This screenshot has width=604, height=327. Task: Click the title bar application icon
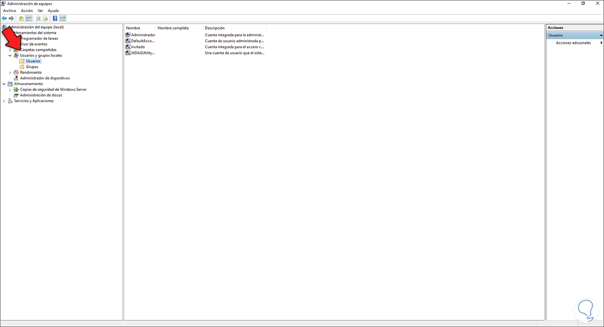point(4,4)
